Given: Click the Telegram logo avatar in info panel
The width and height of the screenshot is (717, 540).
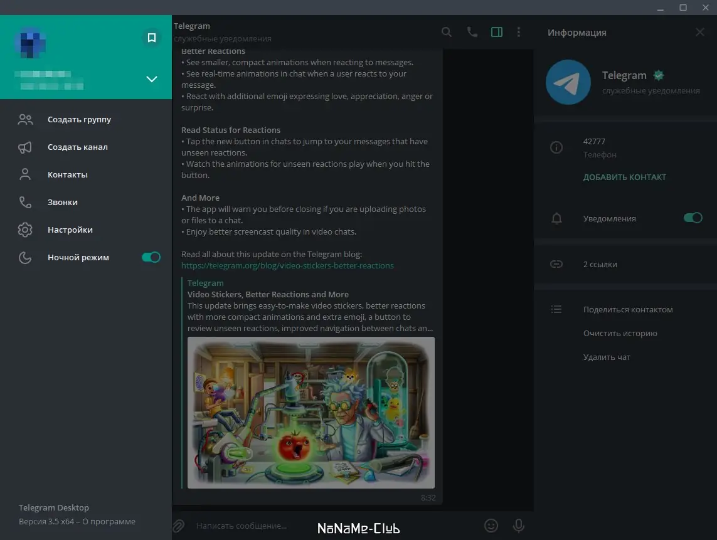Looking at the screenshot, I should [568, 82].
